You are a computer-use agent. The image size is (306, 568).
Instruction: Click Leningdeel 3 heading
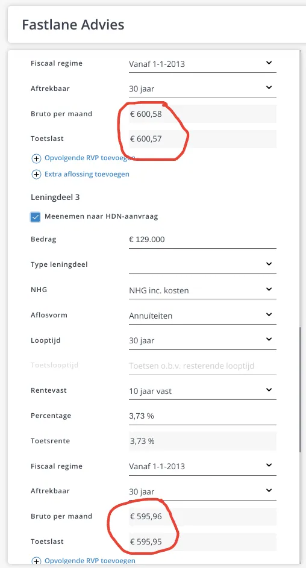tap(55, 197)
